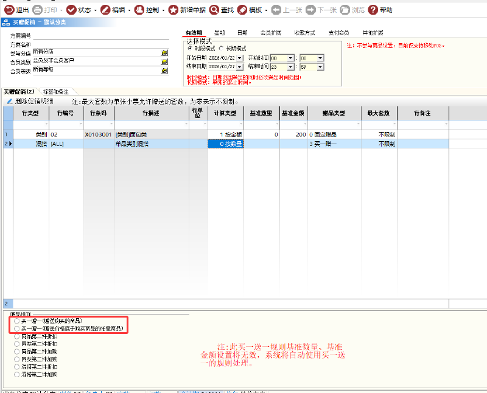
Task: Open the 参与分店 lookup icon
Action: coord(164,53)
